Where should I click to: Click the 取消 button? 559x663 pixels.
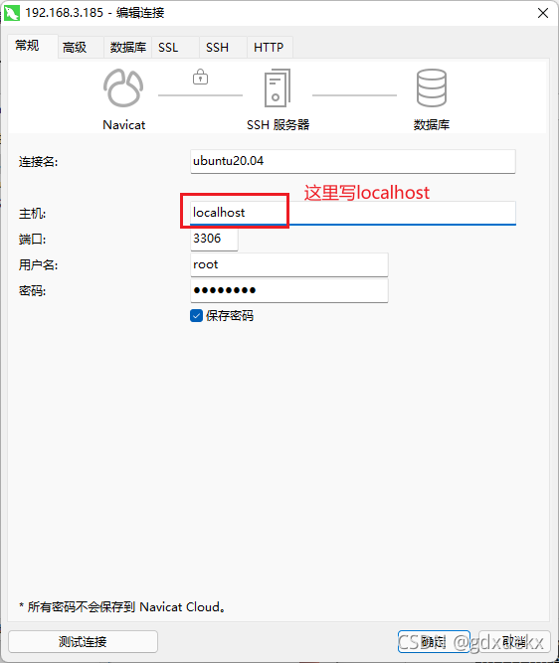514,641
